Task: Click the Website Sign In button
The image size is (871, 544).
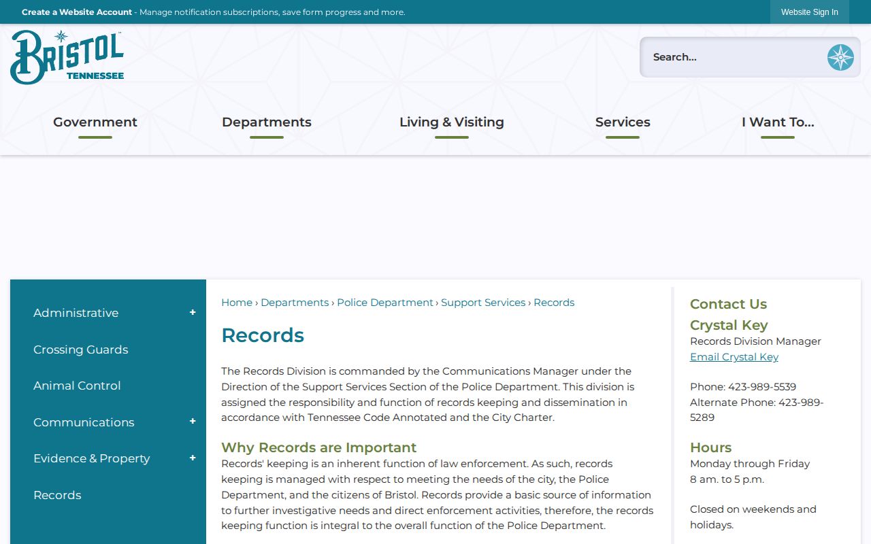Action: [x=810, y=12]
